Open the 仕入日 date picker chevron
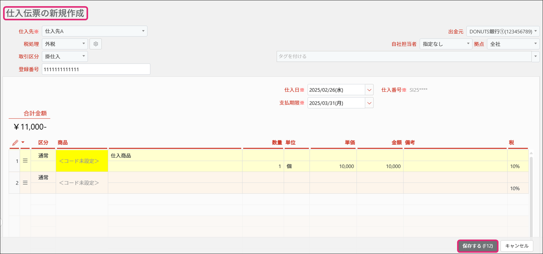Viewport: 543px width, 254px height. [369, 90]
